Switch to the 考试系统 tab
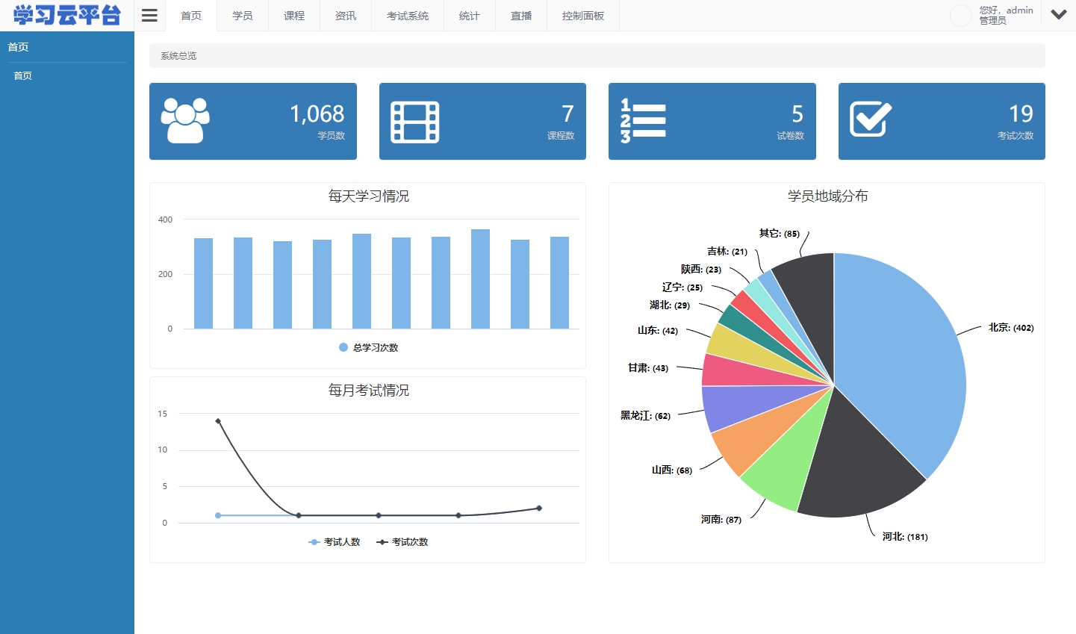 [x=408, y=15]
